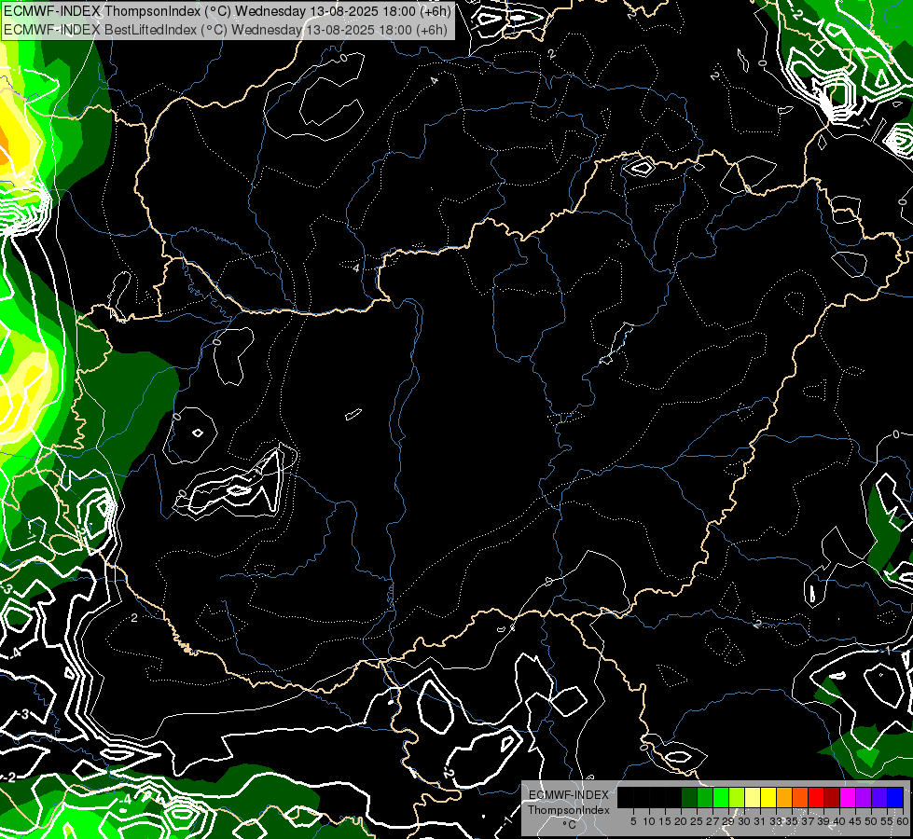The height and width of the screenshot is (839, 913).
Task: Select the magenta 40–45 legend swatch
Action: [x=848, y=797]
